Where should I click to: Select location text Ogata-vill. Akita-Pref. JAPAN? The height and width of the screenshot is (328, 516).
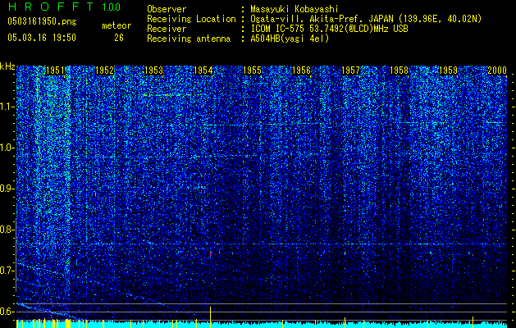point(322,19)
